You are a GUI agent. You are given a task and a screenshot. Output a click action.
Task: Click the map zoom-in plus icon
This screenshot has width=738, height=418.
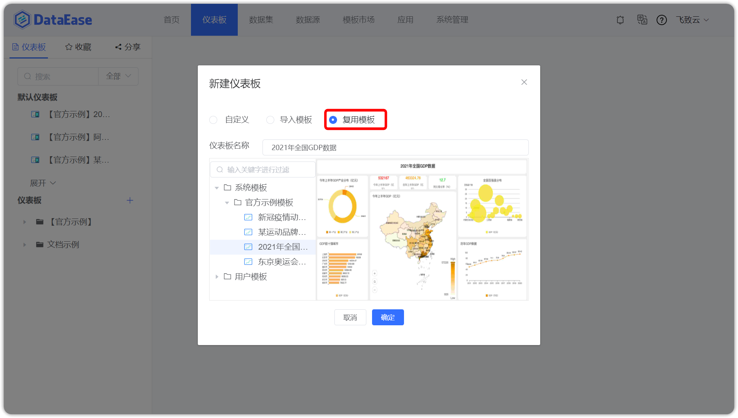pyautogui.click(x=375, y=273)
